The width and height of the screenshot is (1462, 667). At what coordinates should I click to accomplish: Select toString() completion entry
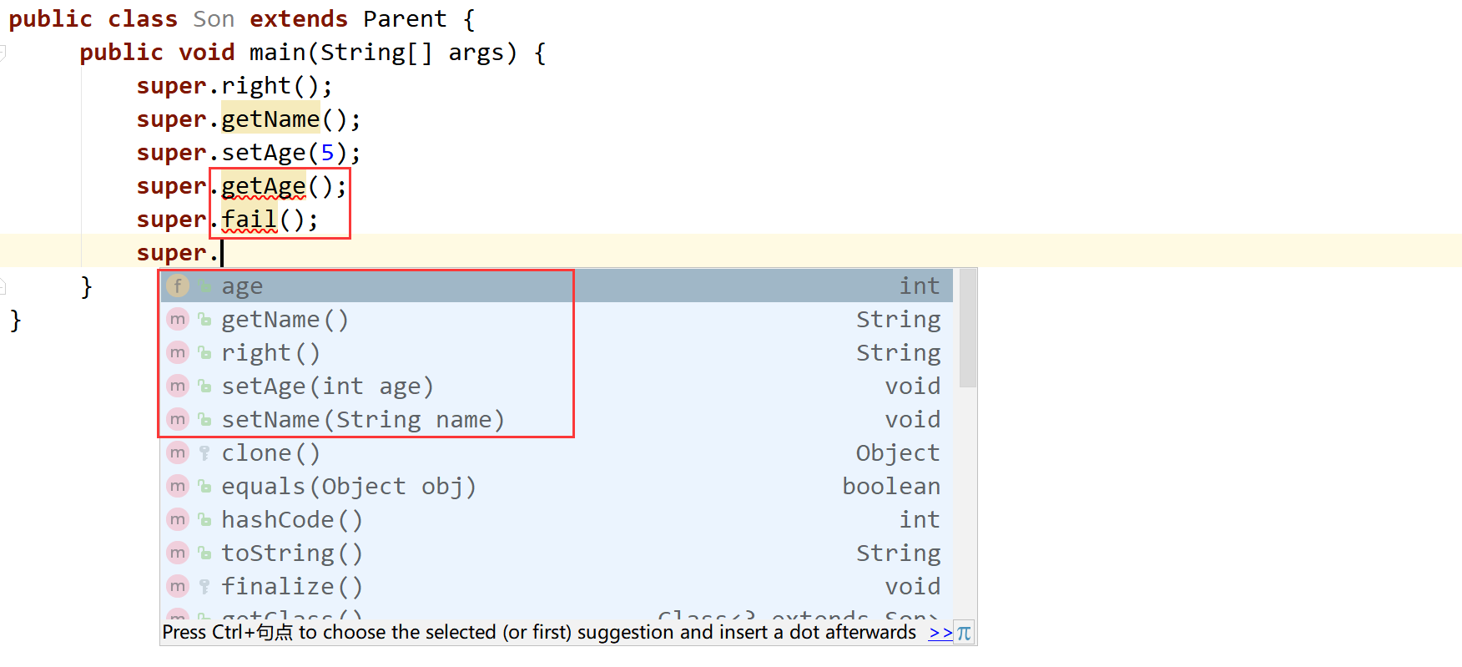point(557,553)
